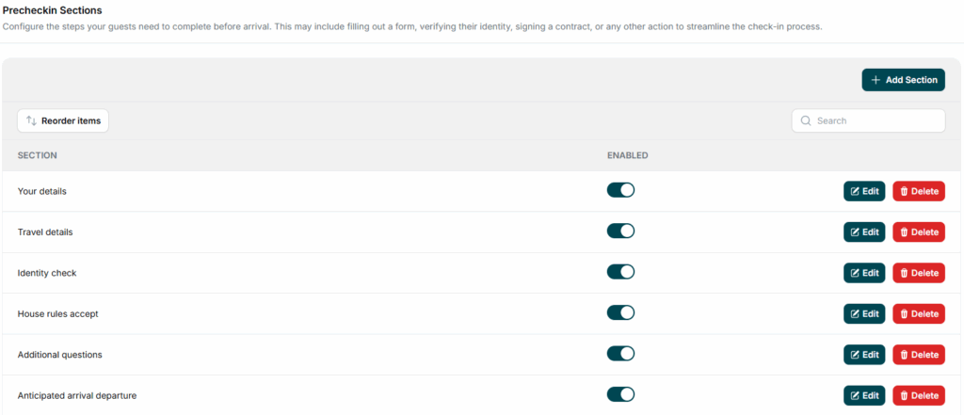This screenshot has height=415, width=964.
Task: Toggle Anticipated arrival departure section
Action: pyautogui.click(x=620, y=394)
